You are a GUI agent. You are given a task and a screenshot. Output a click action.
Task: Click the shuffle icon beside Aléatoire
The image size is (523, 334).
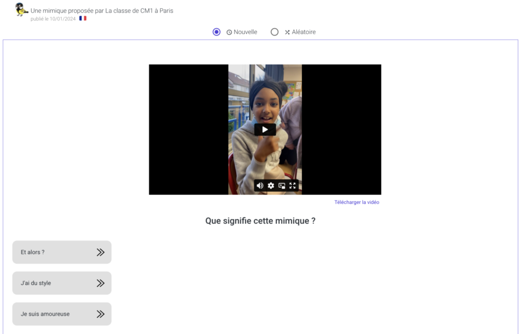pos(288,32)
